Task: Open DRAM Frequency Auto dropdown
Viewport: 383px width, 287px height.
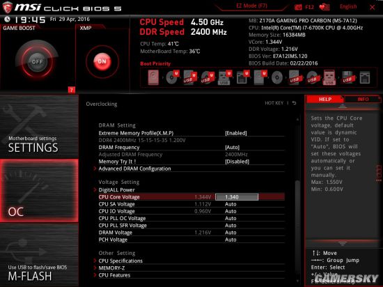Action: pos(233,147)
